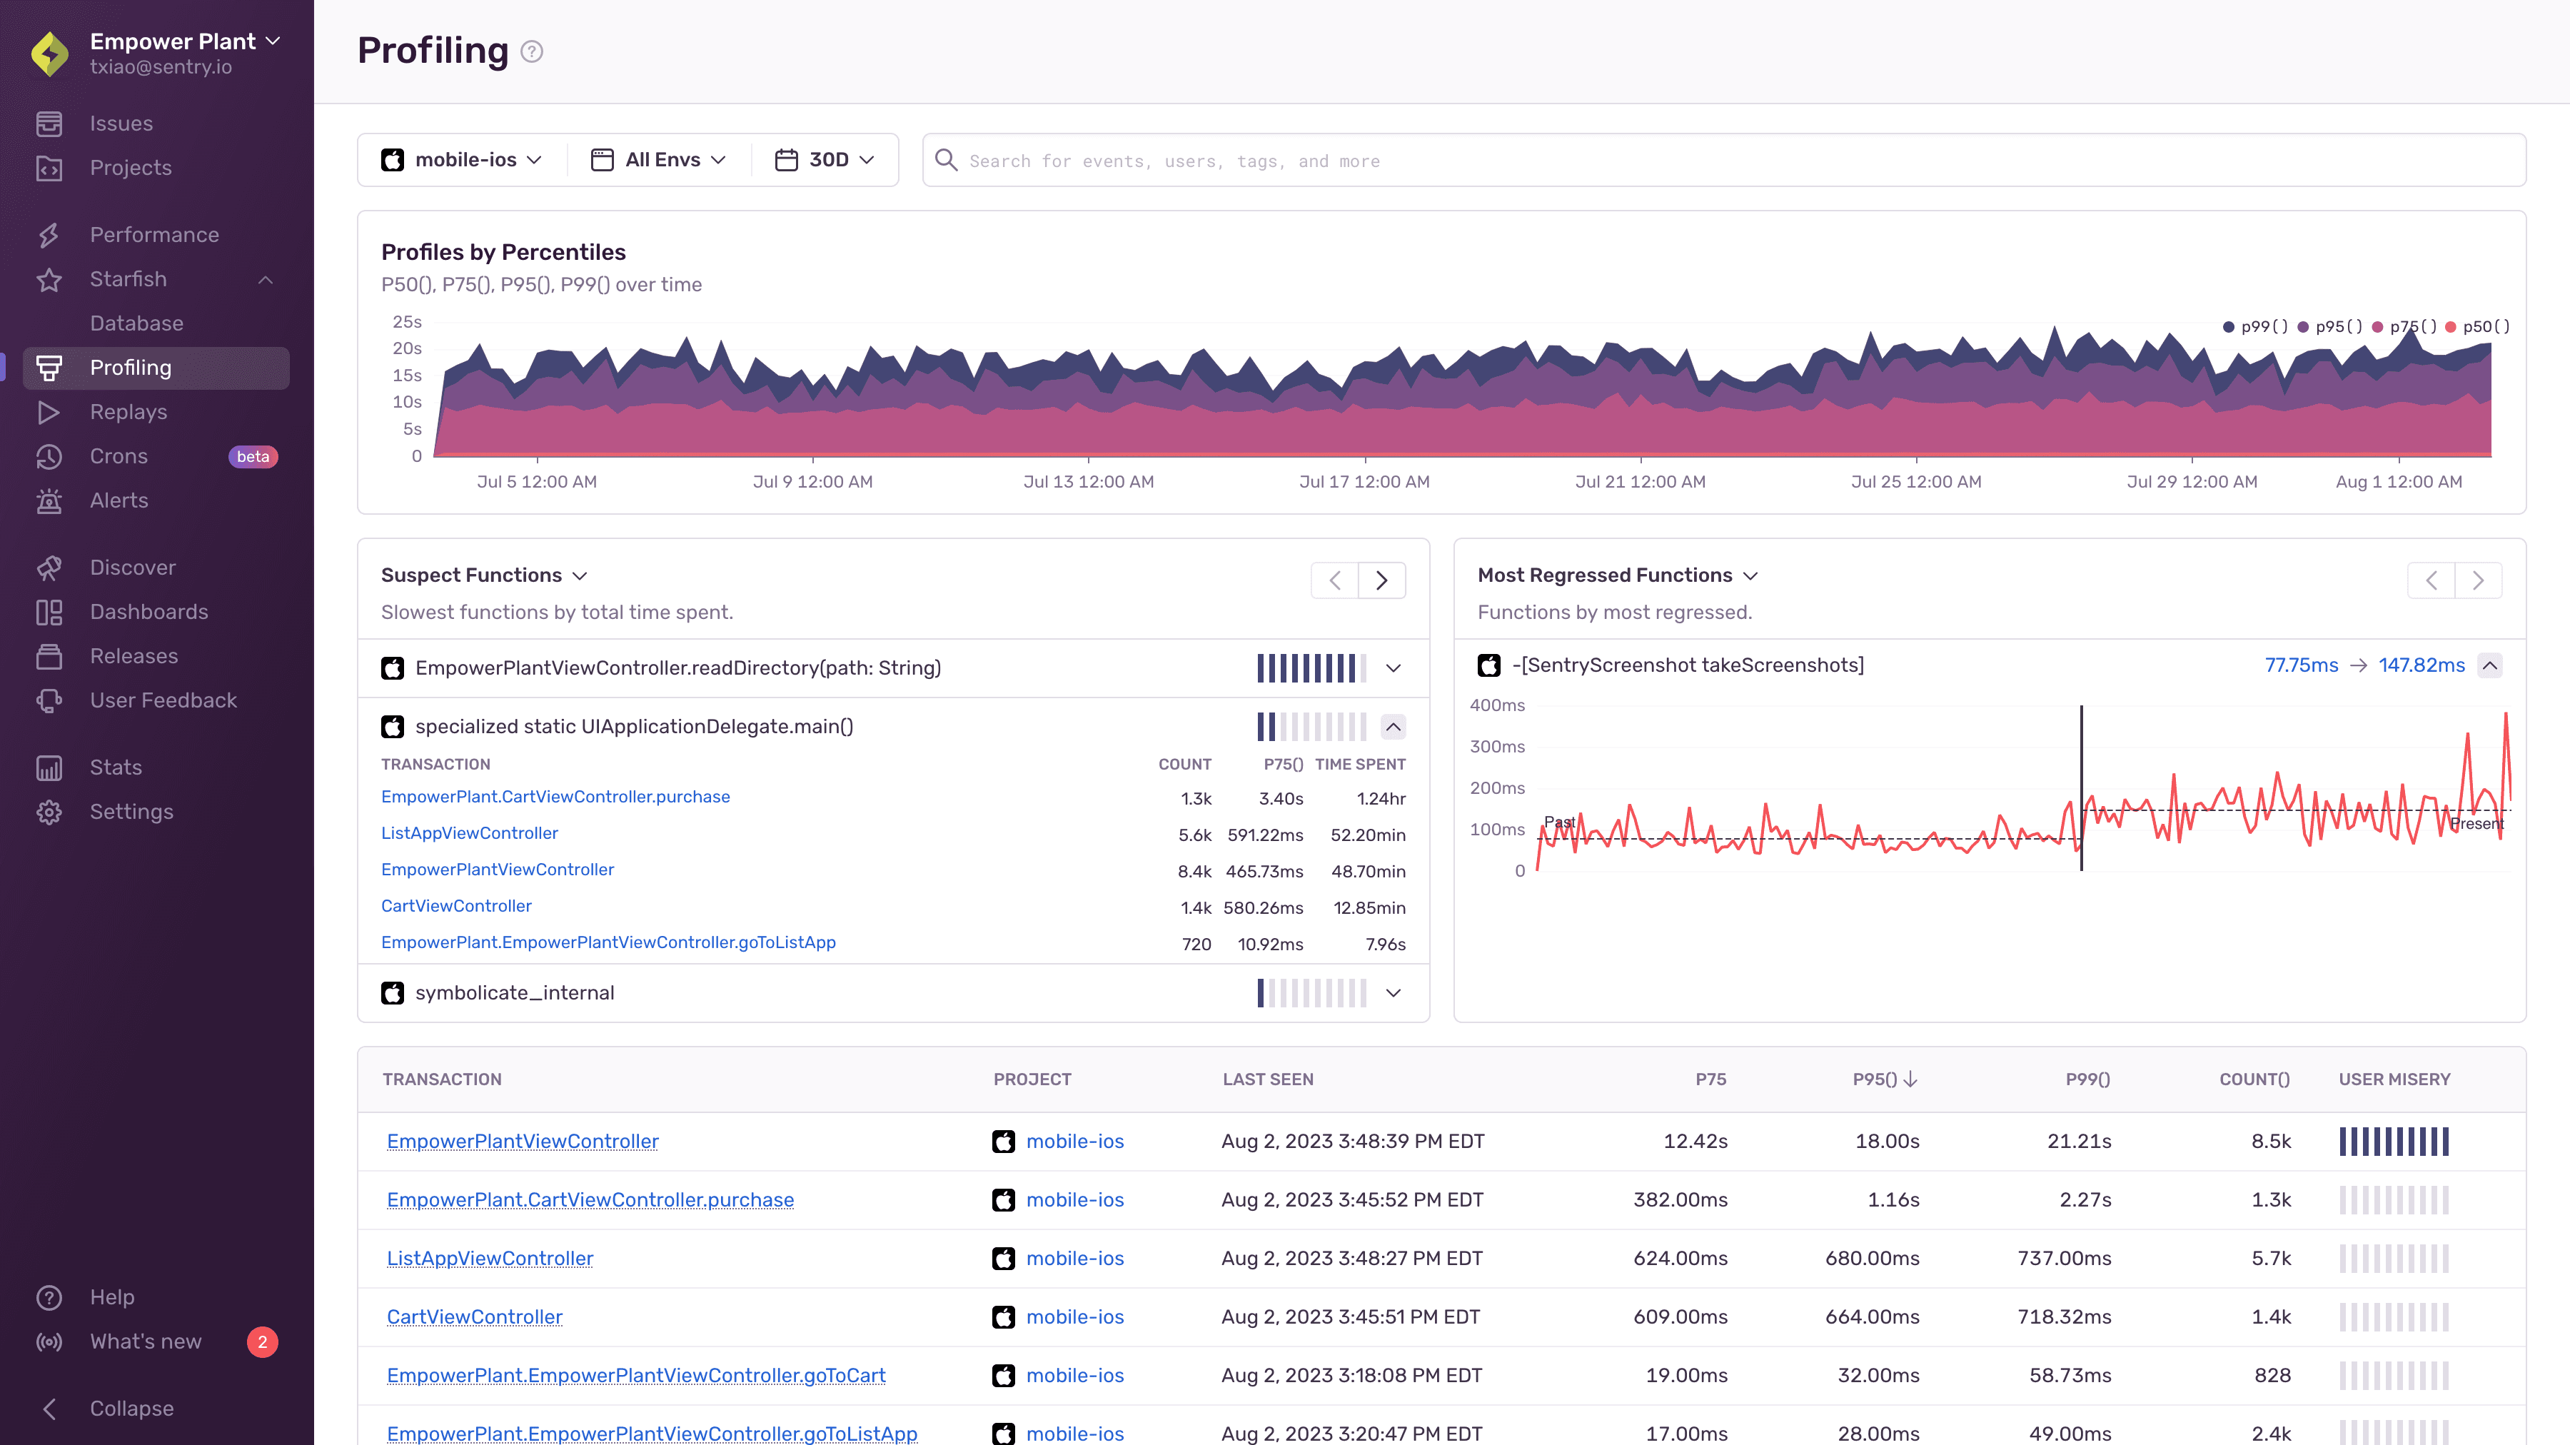Click next page arrow in Suspect Functions
The image size is (2570, 1445).
pyautogui.click(x=1382, y=580)
